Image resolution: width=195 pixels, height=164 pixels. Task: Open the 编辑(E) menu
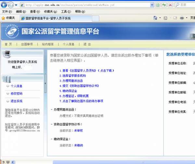click(x=21, y=12)
